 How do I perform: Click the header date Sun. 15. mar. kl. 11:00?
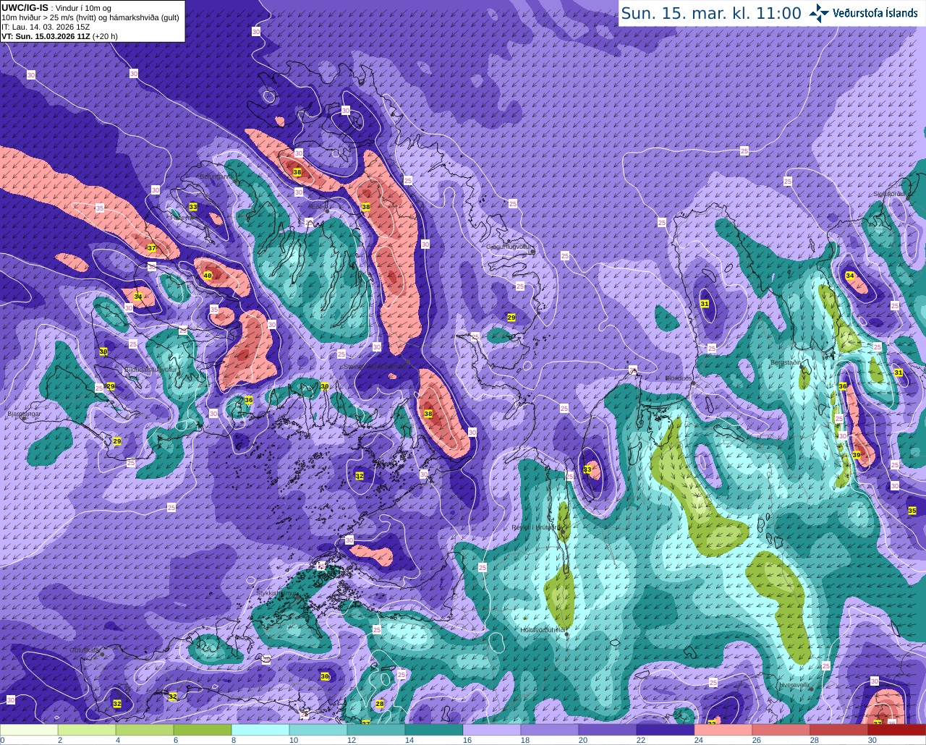tap(711, 13)
